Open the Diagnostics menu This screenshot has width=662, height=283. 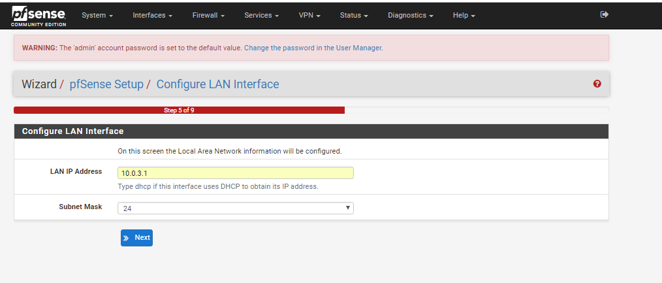coord(411,15)
